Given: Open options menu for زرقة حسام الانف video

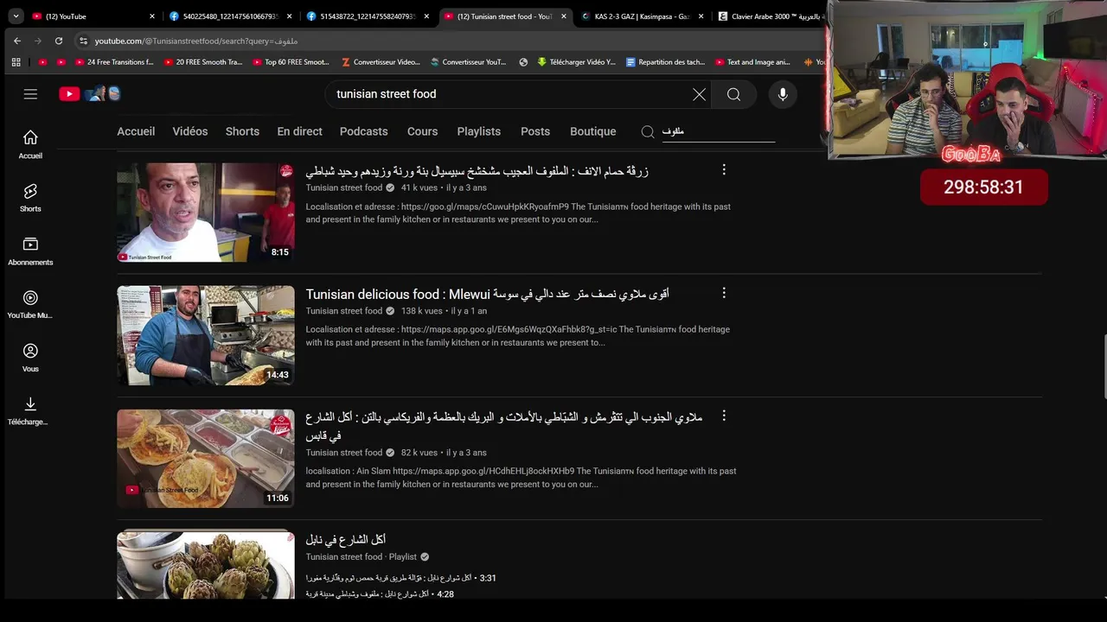Looking at the screenshot, I should 724,170.
